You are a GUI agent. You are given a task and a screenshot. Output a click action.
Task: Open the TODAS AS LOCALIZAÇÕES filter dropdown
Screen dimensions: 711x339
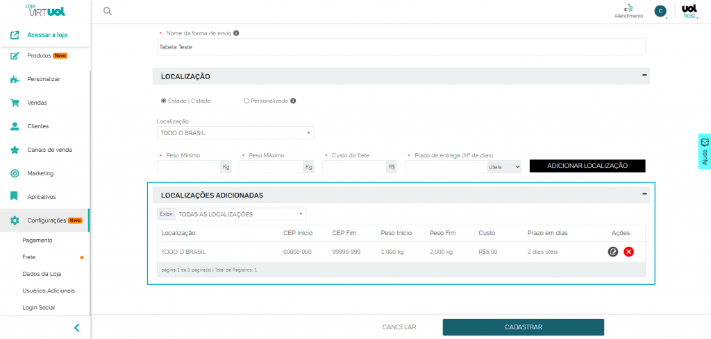click(241, 214)
